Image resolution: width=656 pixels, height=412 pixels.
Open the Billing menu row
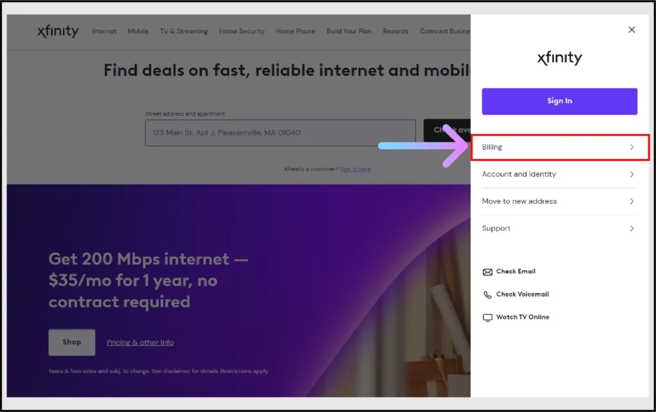coord(560,147)
